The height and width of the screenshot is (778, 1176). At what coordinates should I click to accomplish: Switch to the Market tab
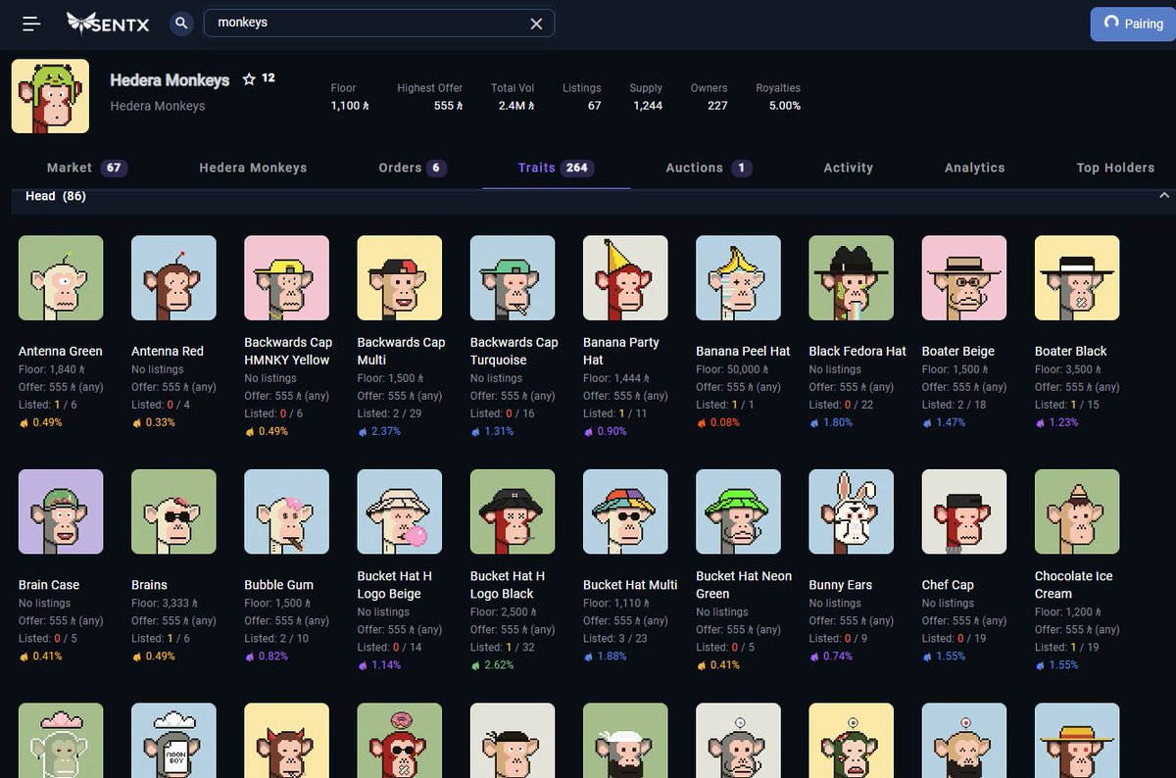coord(87,168)
